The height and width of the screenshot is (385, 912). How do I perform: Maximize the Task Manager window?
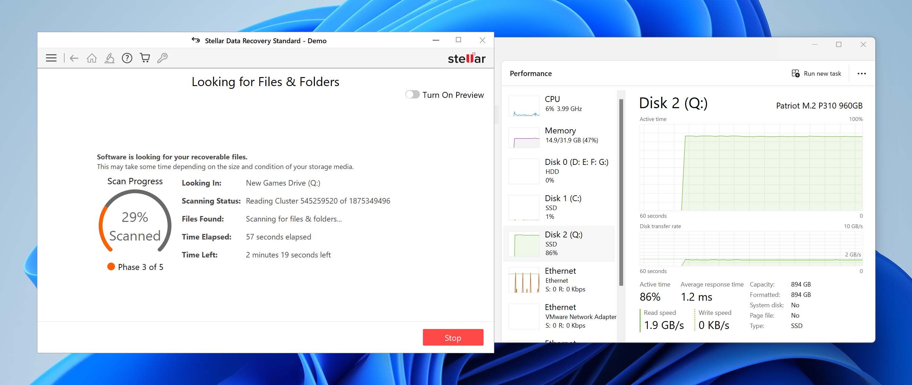pos(839,45)
